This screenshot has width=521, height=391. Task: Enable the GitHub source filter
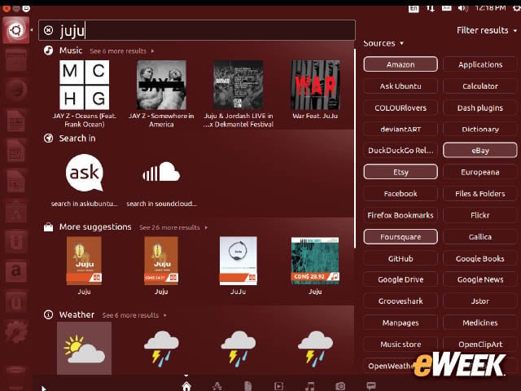coord(401,258)
